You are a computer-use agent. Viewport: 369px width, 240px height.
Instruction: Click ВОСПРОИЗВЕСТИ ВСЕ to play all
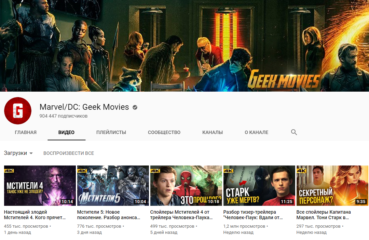pyautogui.click(x=69, y=153)
